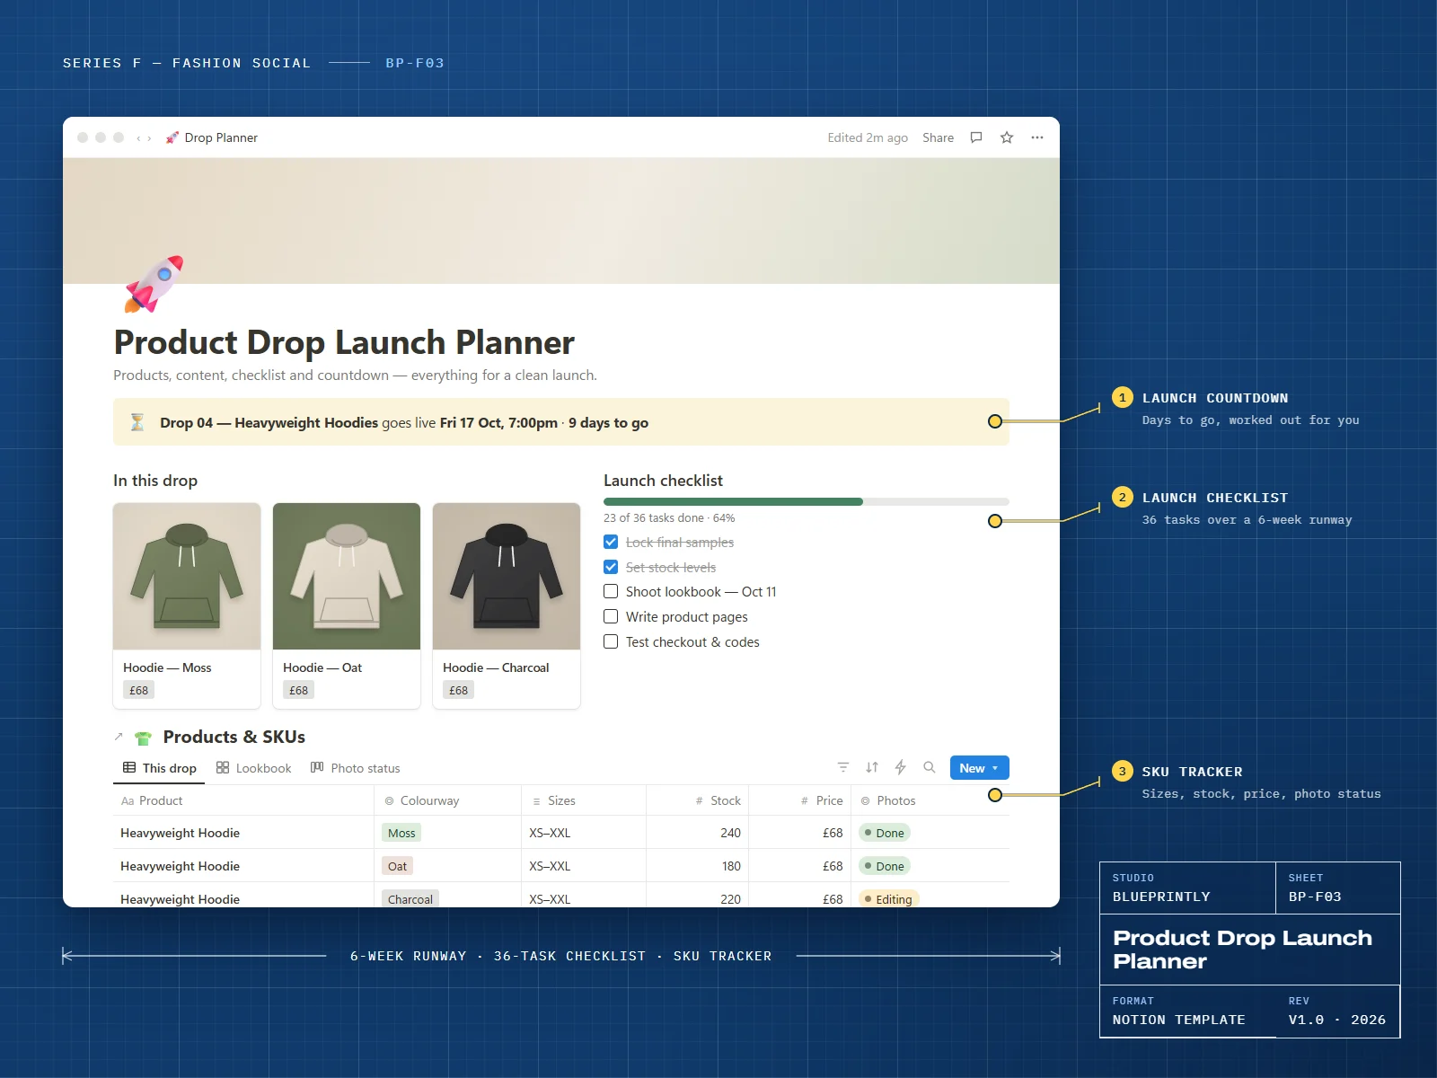Open the comments icon in top bar

[976, 137]
